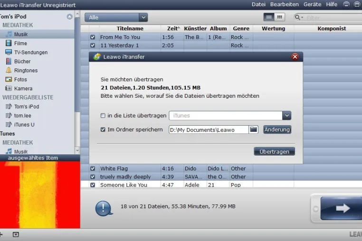Sort by Titelname column header
This screenshot has width=362, height=241.
(x=130, y=28)
